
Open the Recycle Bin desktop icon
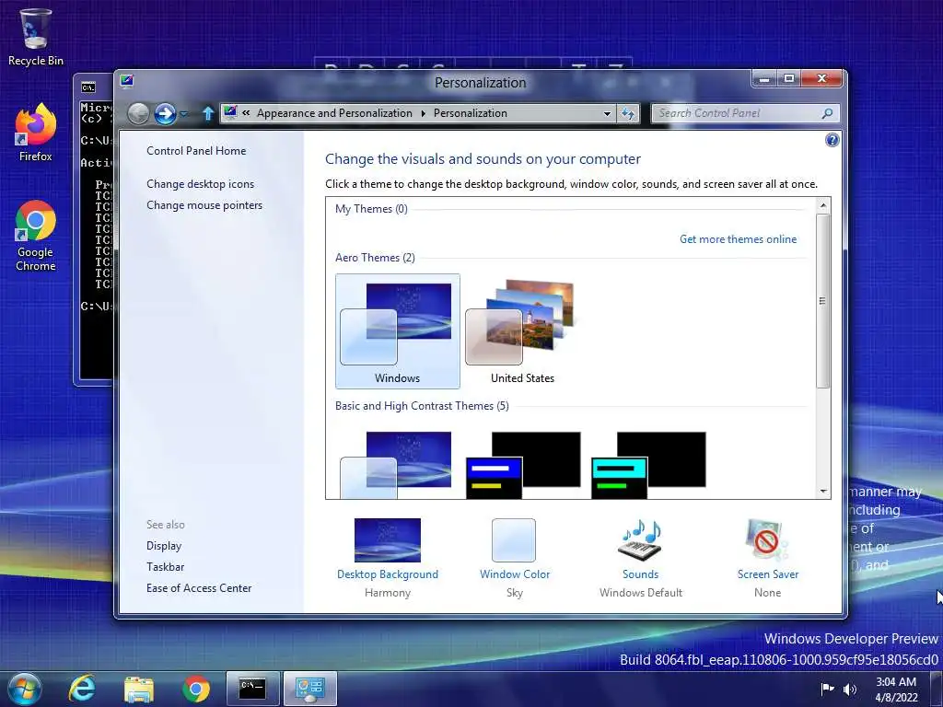click(35, 37)
